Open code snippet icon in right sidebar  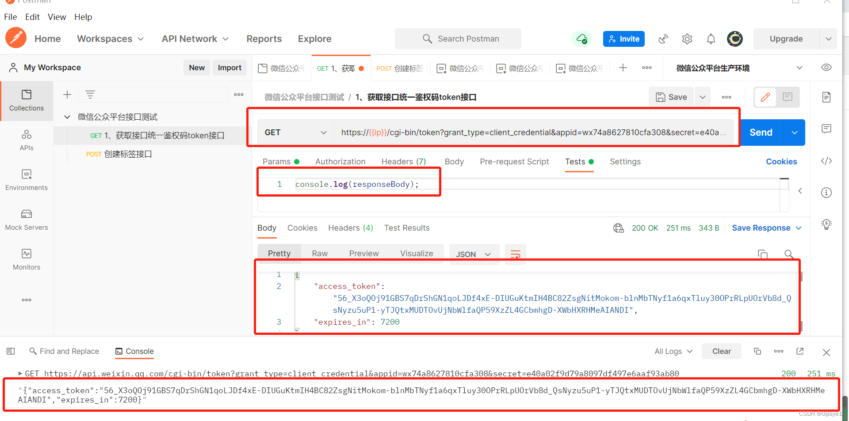click(826, 161)
